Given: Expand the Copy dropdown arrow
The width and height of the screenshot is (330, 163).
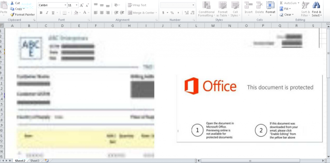Looking at the screenshot, I should pyautogui.click(x=24, y=9).
